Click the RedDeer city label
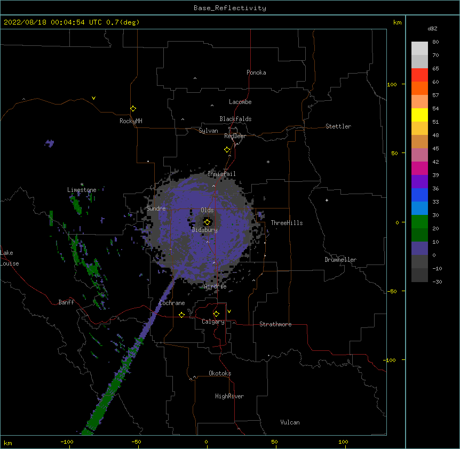The image size is (460, 449). point(235,136)
